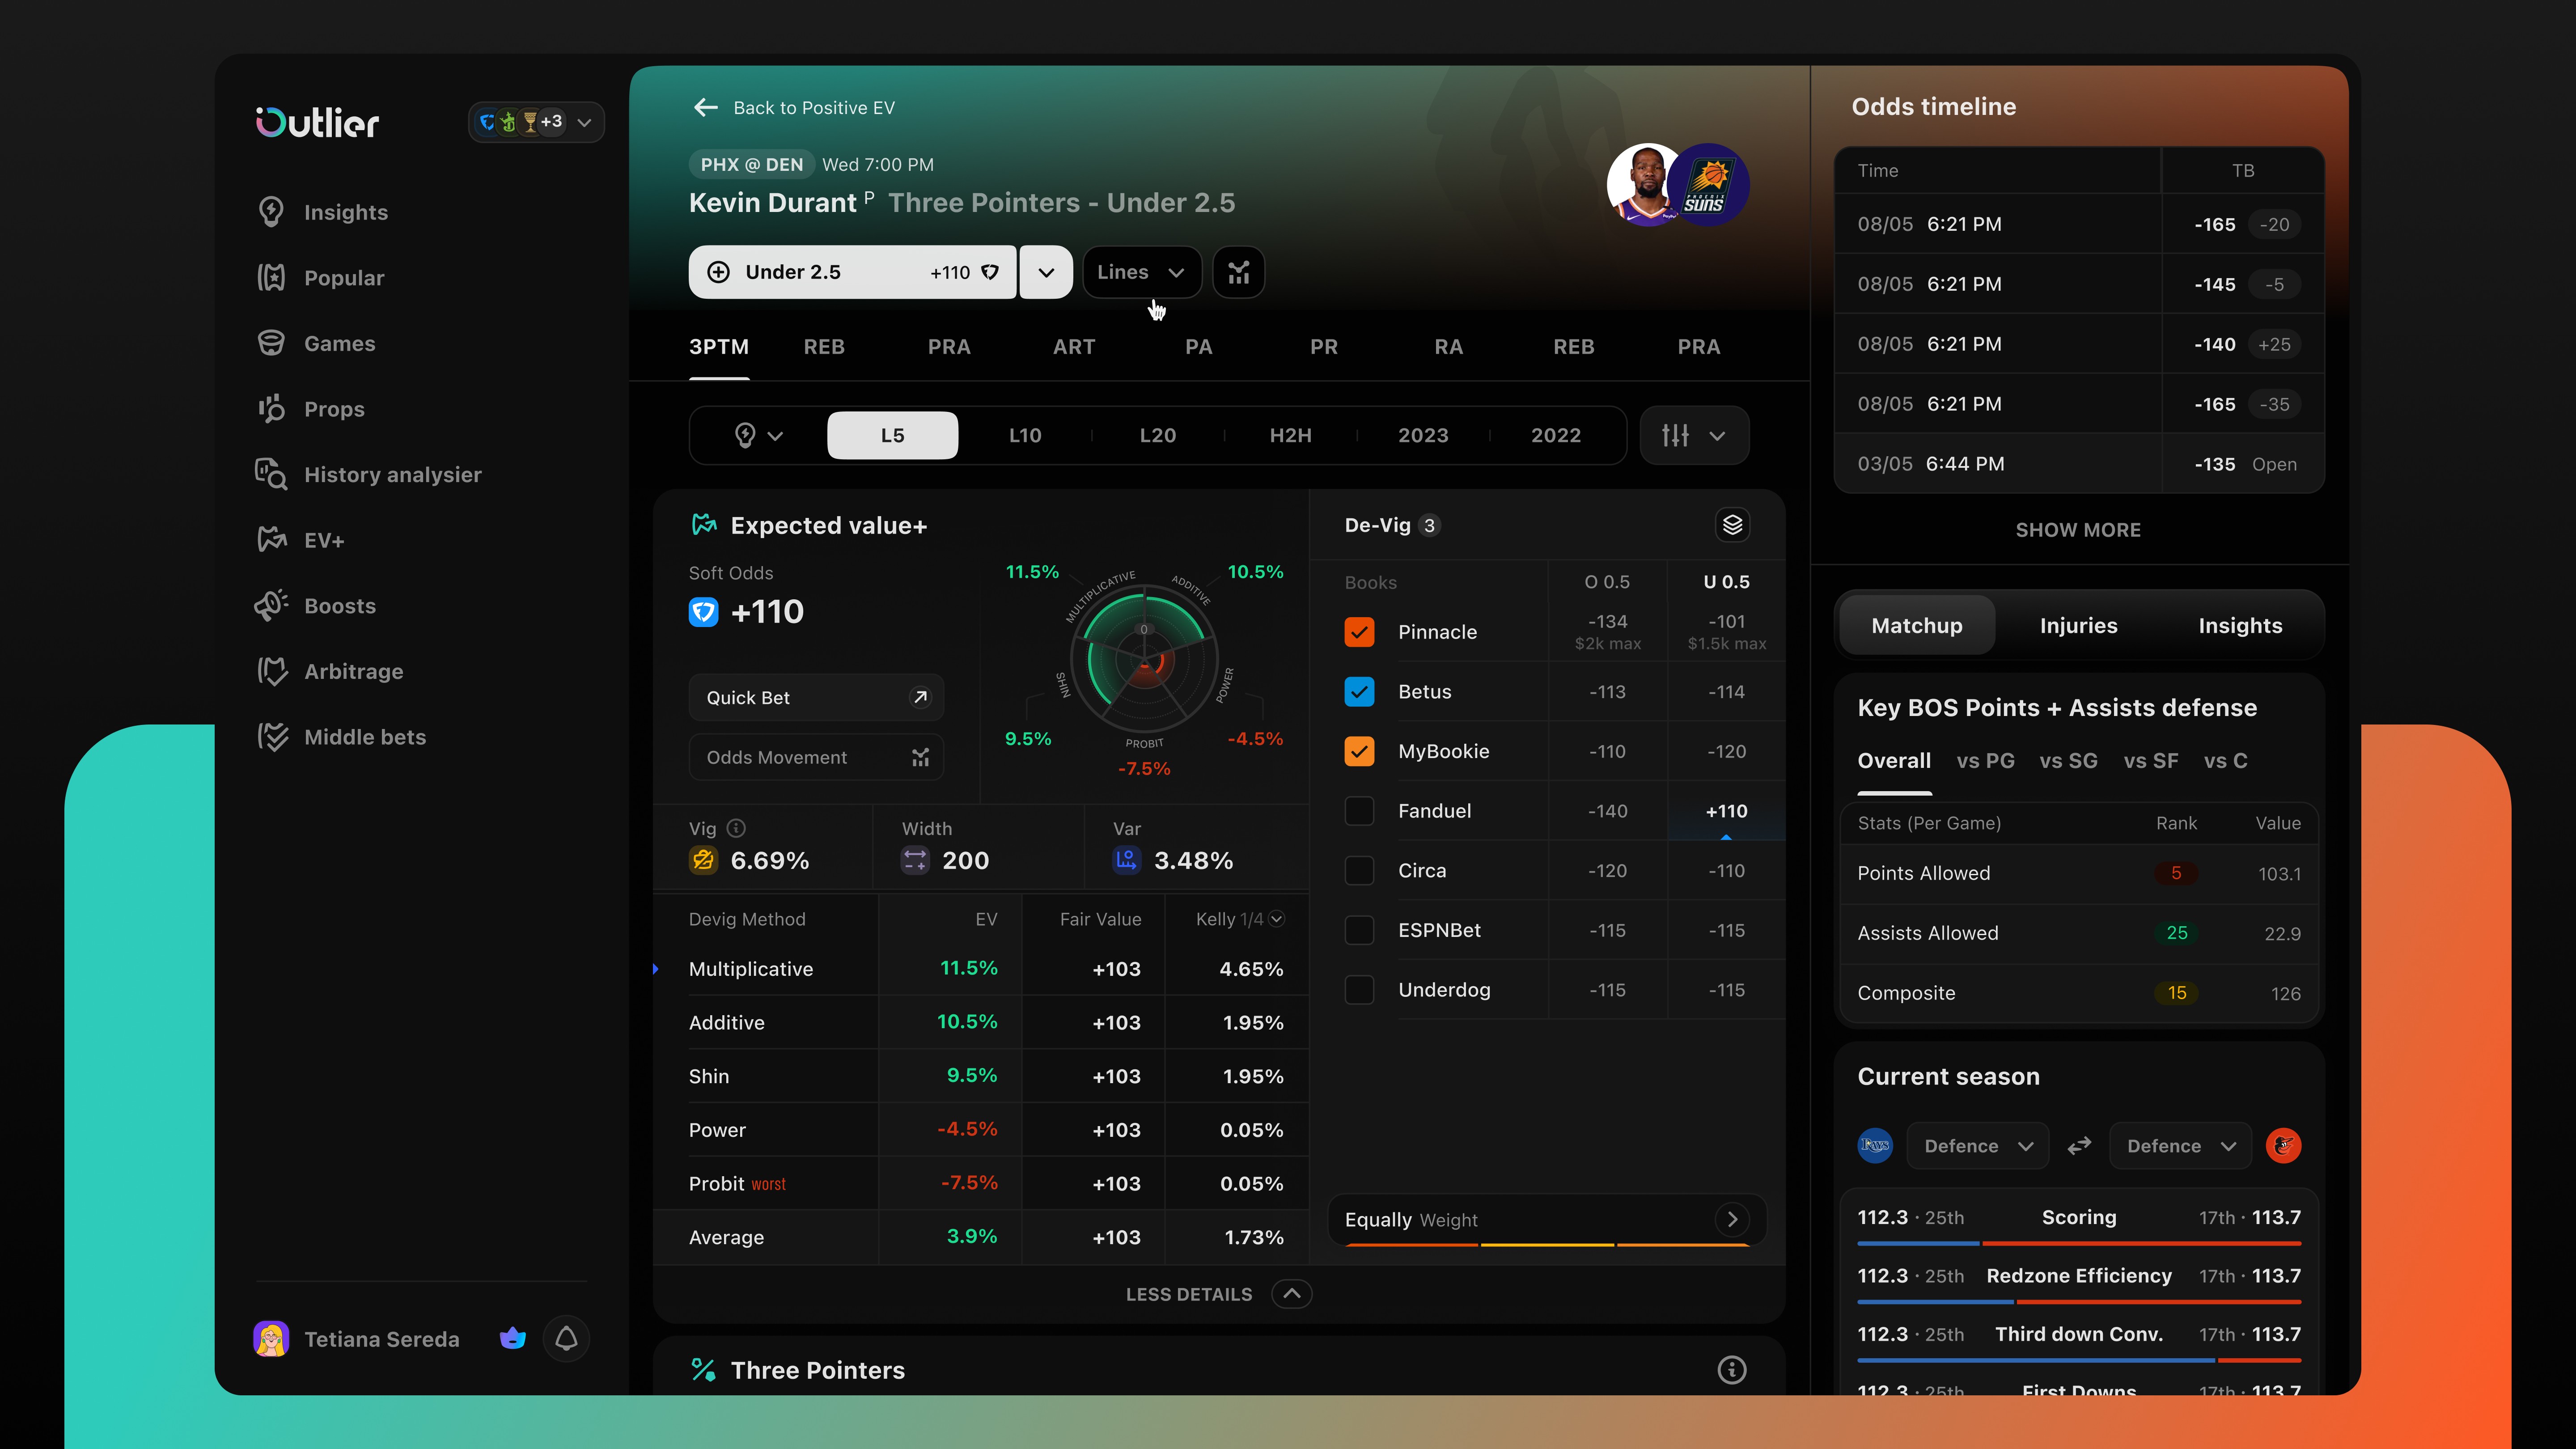This screenshot has width=2576, height=1449.
Task: Open the filter sliders dropdown
Action: point(1694,435)
